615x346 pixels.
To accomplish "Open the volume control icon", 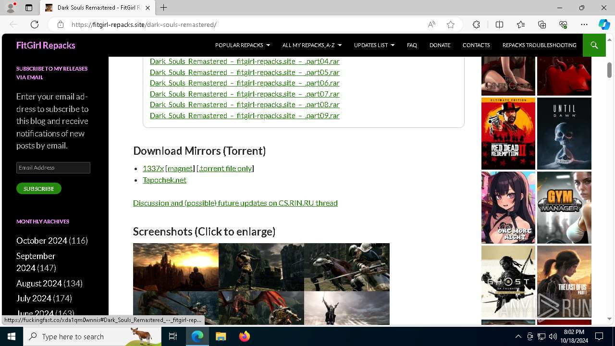I will pyautogui.click(x=553, y=336).
